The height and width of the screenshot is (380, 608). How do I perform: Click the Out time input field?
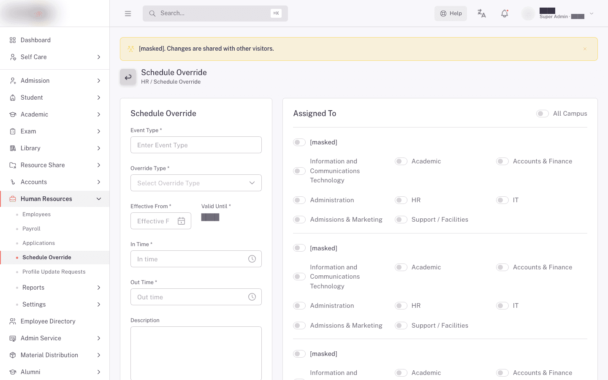(x=196, y=297)
